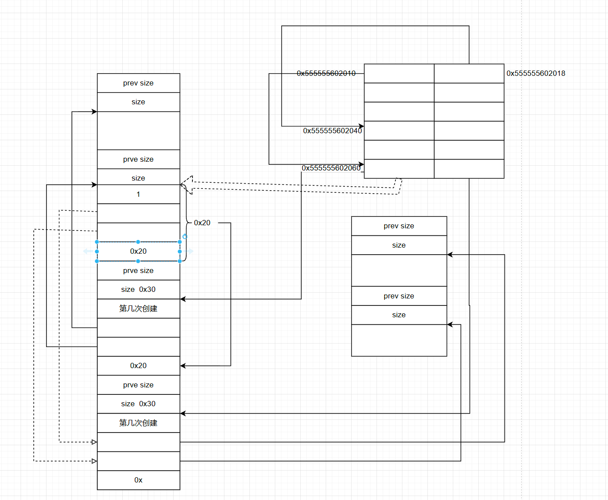
Task: Select the unselected 0x20 cell pointed to by arrow
Action: pos(139,366)
